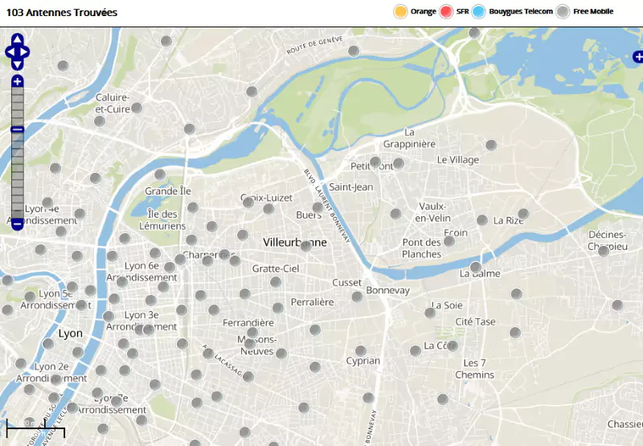Toggle the Free Mobile operator filter
This screenshot has width=643, height=446.
[563, 11]
